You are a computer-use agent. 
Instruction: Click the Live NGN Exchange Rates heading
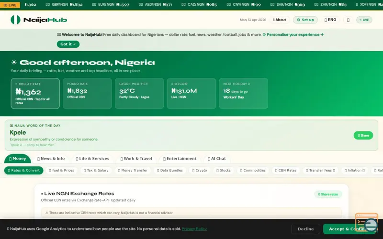78,194
